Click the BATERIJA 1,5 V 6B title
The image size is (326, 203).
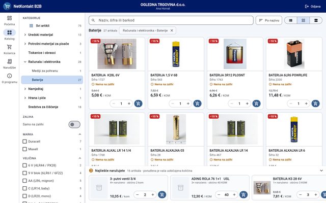click(x=164, y=75)
